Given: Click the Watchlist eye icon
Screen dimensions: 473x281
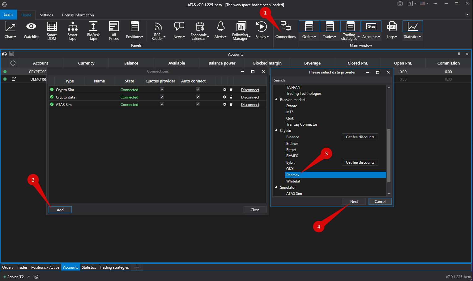Looking at the screenshot, I should (x=31, y=27).
